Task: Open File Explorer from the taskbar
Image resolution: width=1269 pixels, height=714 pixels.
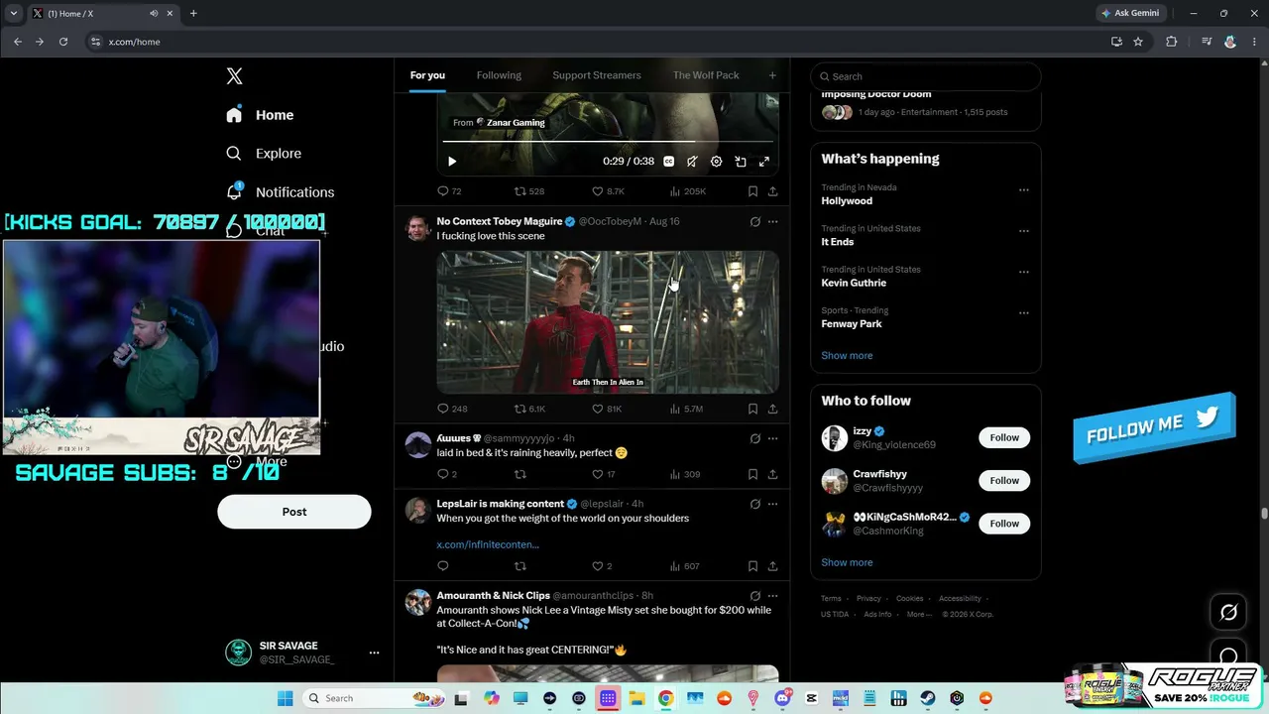Action: (636, 698)
